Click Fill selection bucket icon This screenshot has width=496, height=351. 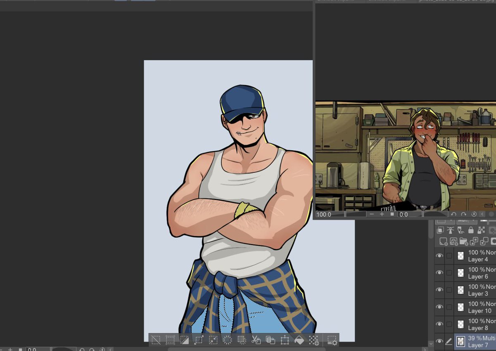tap(299, 340)
